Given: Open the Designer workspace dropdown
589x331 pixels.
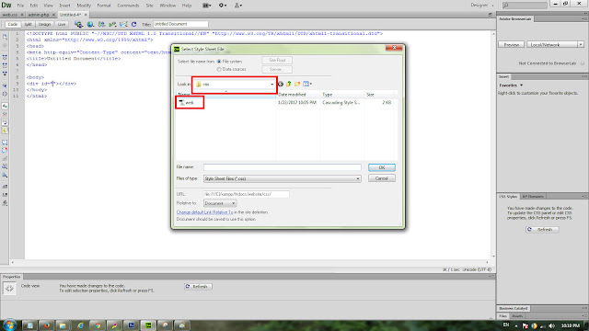Looking at the screenshot, I should [x=482, y=6].
